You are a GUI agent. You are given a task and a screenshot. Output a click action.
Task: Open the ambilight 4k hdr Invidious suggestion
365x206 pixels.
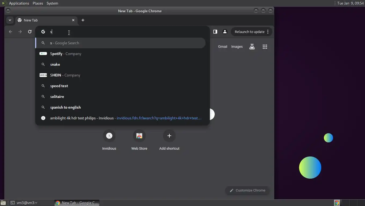(x=121, y=118)
